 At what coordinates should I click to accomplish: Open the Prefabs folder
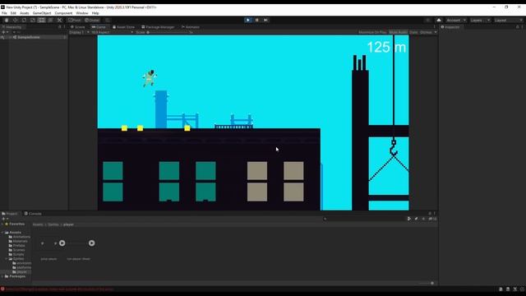pos(16,245)
